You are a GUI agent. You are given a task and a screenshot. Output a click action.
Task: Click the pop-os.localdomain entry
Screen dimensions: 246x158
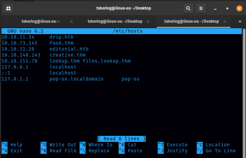click(x=77, y=79)
